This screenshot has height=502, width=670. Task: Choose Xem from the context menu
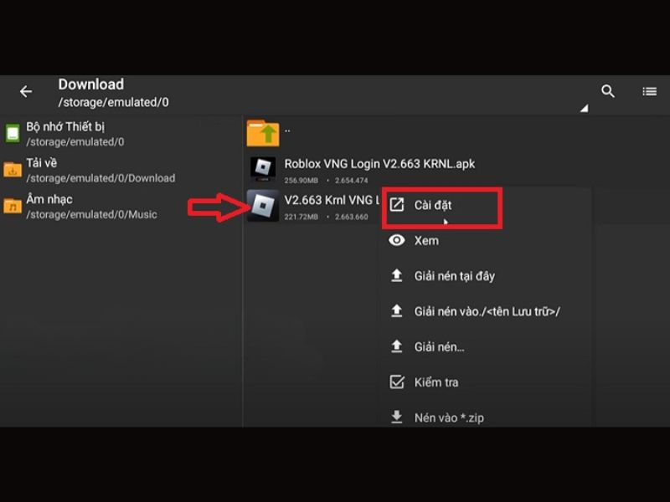coord(485,241)
